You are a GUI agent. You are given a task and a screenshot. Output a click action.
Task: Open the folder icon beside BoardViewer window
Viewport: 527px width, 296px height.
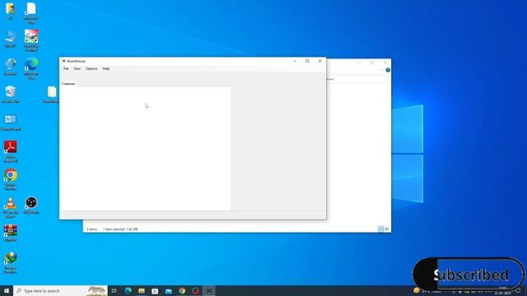52,95
